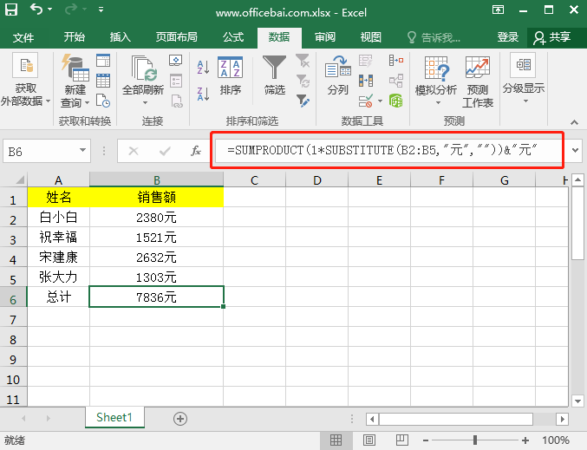Click the 告诉我 search box
The image size is (587, 450).
434,37
